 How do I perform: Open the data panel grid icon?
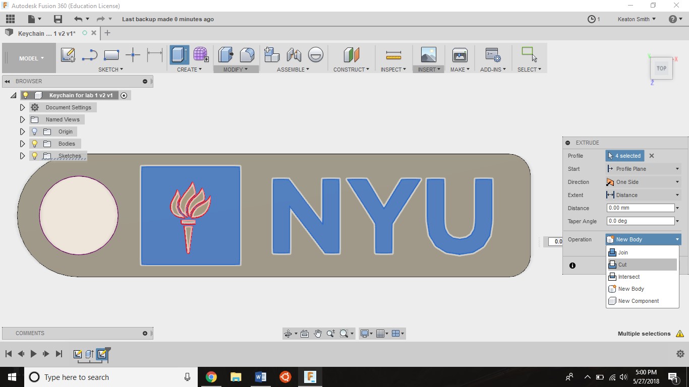tap(10, 19)
